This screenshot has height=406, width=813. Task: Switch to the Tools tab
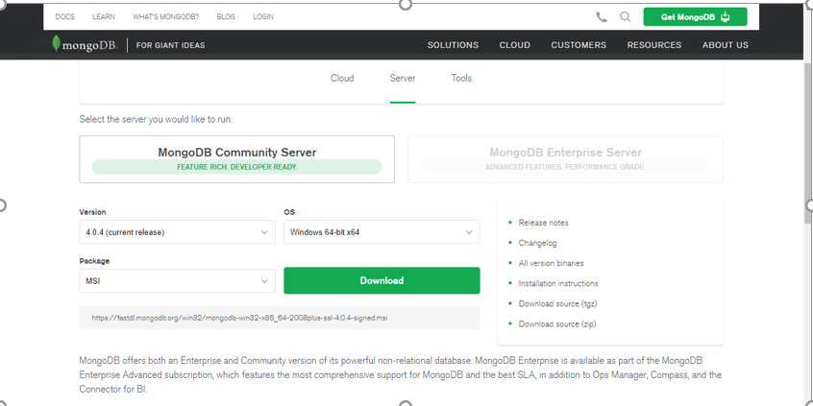(x=461, y=78)
